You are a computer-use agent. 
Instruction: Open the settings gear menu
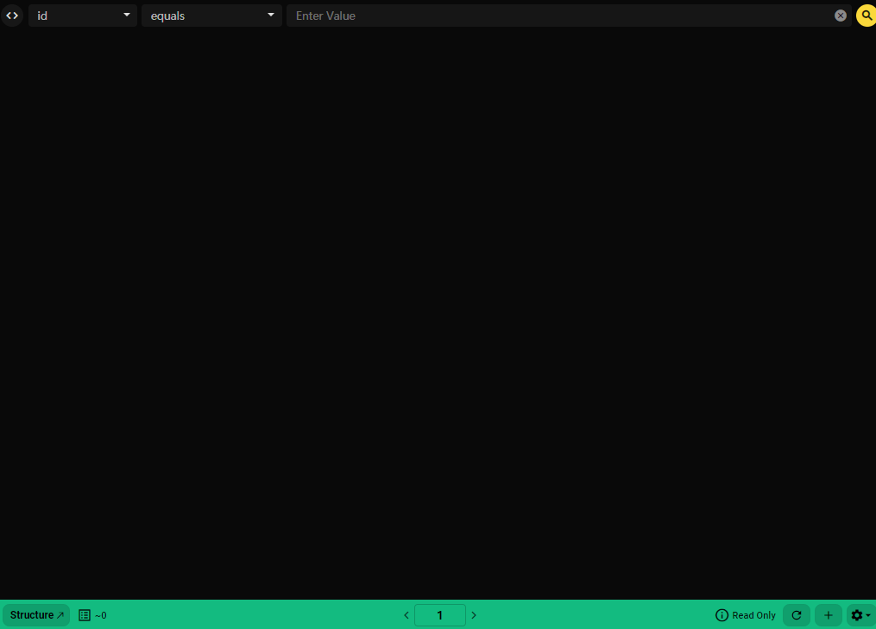click(x=857, y=614)
